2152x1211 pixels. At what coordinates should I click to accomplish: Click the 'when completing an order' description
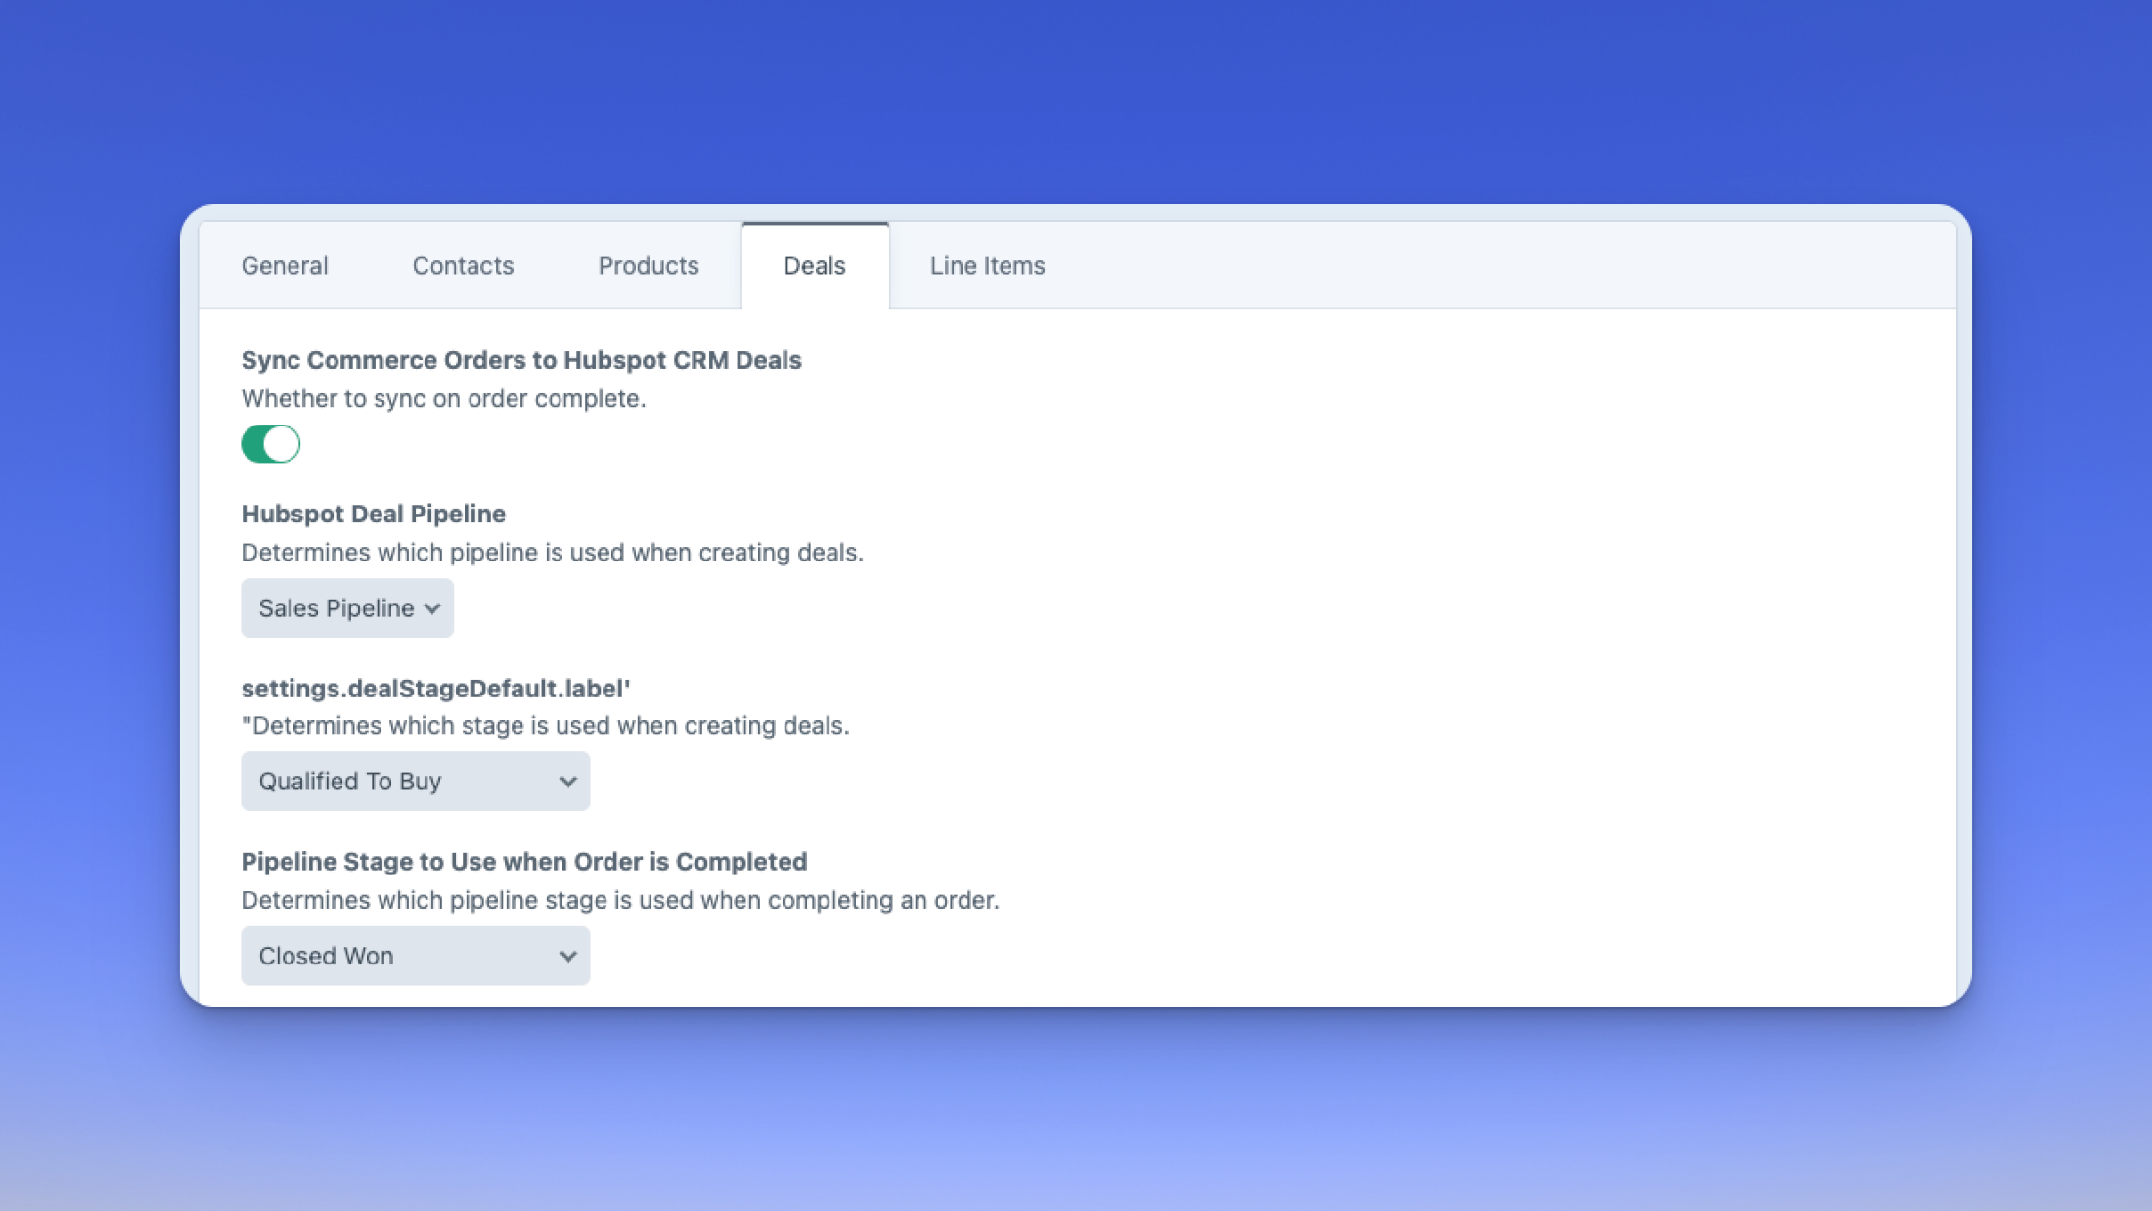[x=620, y=900]
